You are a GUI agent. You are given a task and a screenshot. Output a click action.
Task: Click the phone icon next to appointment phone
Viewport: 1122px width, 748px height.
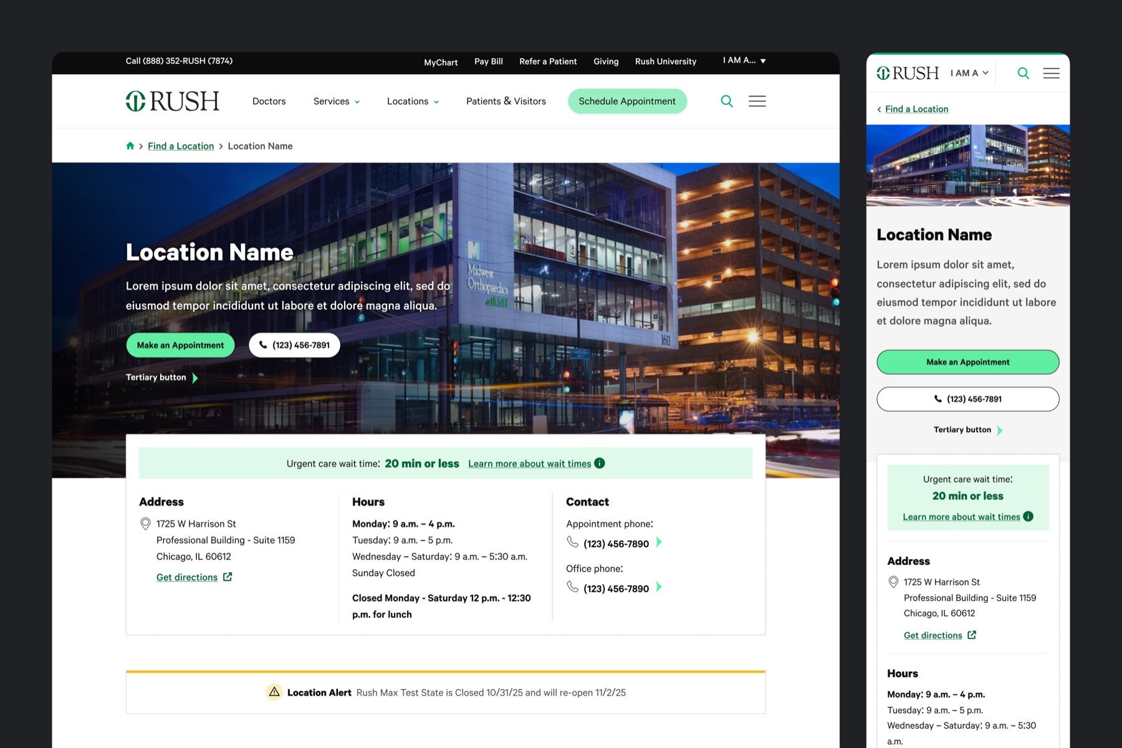(x=573, y=542)
